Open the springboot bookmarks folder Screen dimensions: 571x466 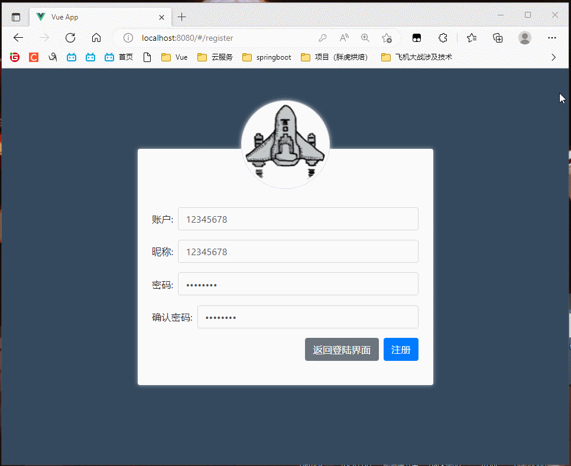pos(267,57)
